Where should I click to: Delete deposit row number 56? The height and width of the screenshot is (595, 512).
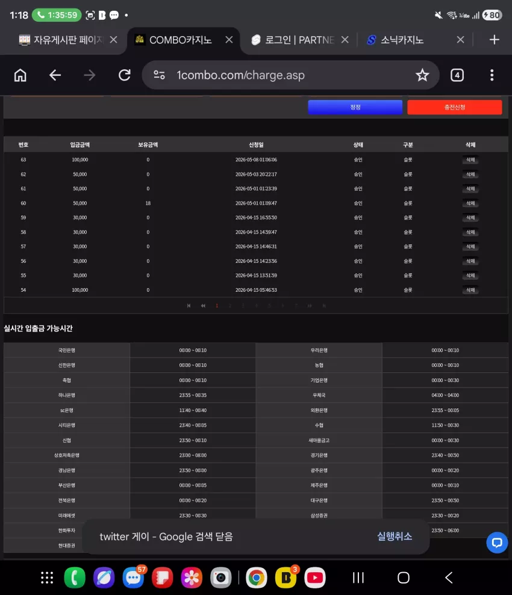point(470,261)
